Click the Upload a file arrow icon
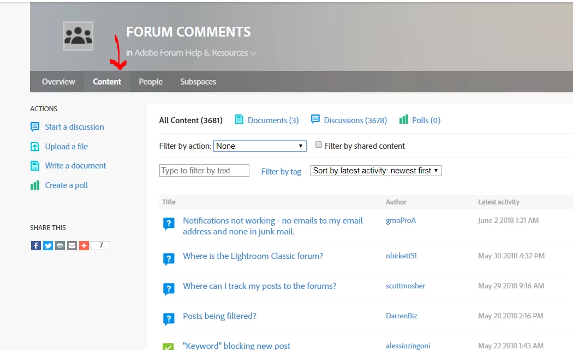 click(x=35, y=146)
